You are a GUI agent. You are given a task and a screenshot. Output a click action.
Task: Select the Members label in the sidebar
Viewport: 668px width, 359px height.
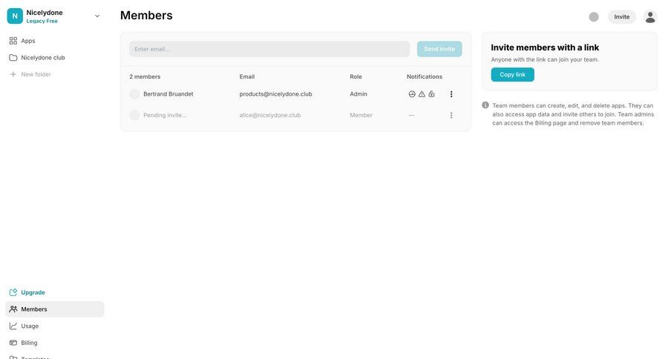(34, 309)
